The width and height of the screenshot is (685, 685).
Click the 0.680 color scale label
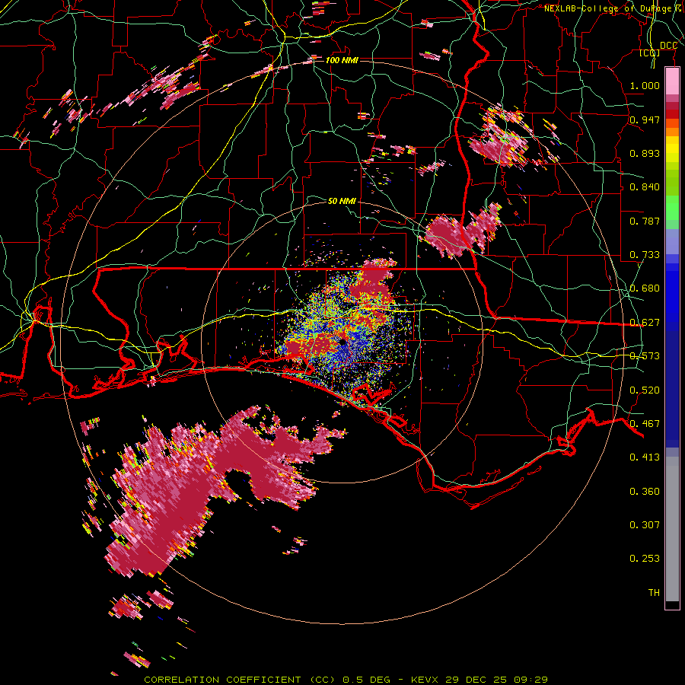(645, 288)
